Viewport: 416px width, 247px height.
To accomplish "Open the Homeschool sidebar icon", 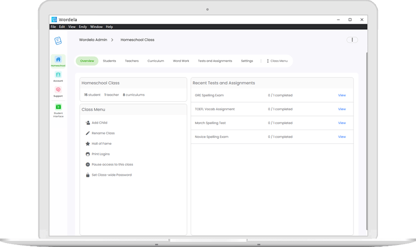I will coord(58,61).
